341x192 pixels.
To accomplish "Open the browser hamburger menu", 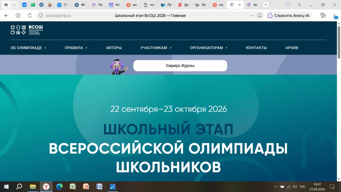I will pos(299,5).
